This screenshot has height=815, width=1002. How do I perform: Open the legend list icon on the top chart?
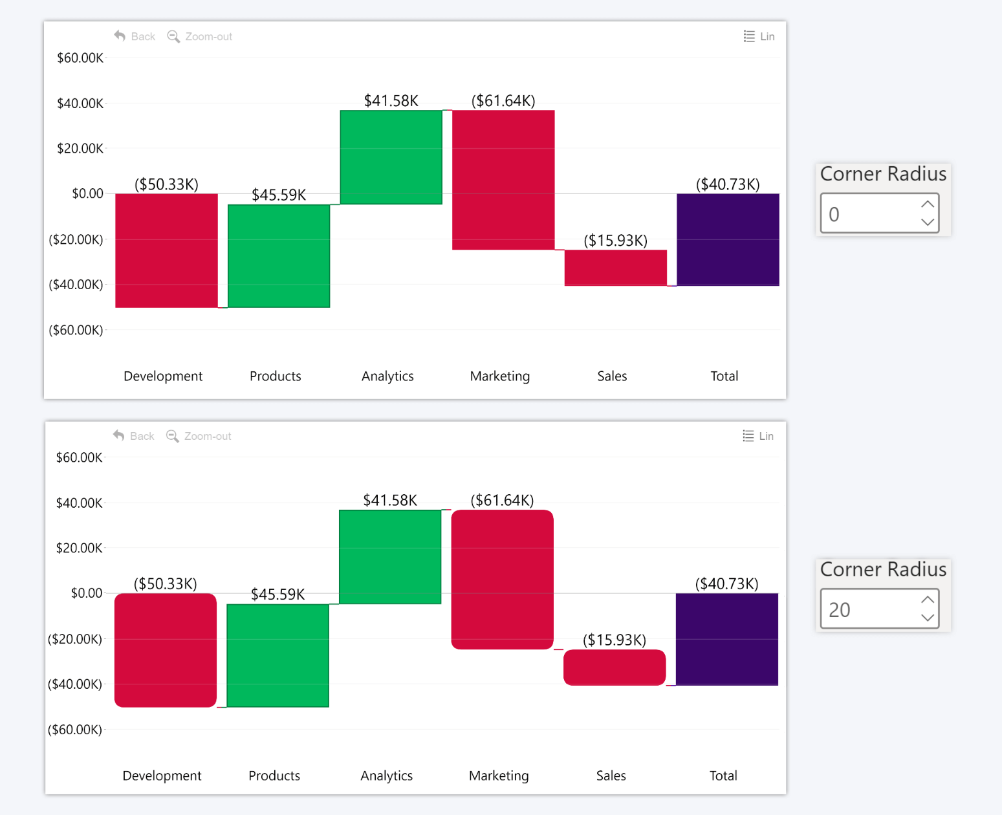[748, 36]
